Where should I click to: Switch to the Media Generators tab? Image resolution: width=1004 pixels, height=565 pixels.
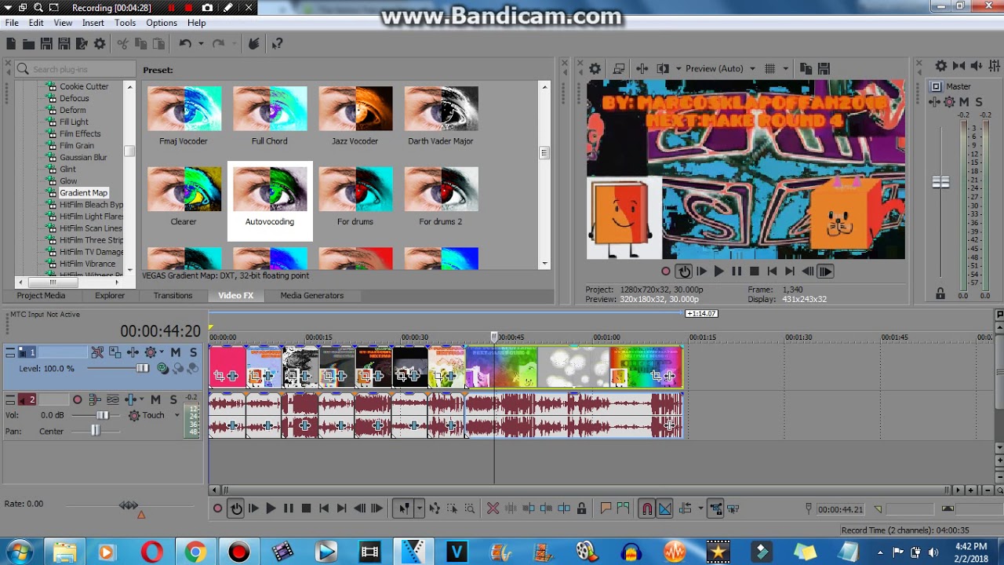pos(312,296)
